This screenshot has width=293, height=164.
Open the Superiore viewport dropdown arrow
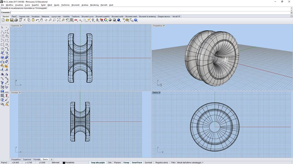pos(21,26)
